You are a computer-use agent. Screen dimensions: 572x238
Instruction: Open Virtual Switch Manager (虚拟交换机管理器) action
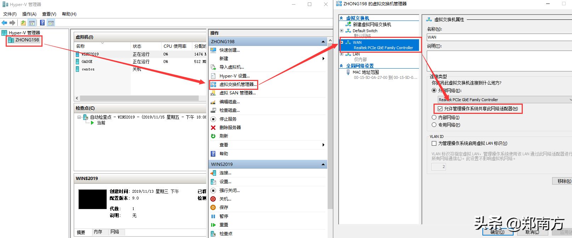coord(238,85)
